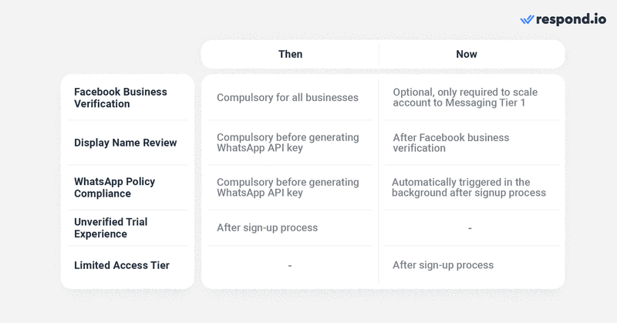Click the WhatsApp Policy Compliance row label
617x323 pixels.
coord(114,187)
